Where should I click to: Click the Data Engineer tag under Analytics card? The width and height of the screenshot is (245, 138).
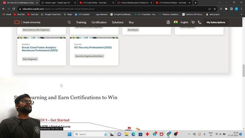point(30,59)
